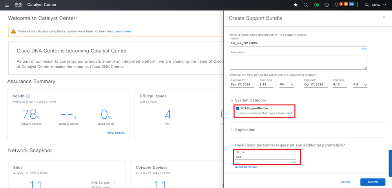Click 'Runs a command that triggers legacy RCA' text
392x188 pixels.
[266, 113]
